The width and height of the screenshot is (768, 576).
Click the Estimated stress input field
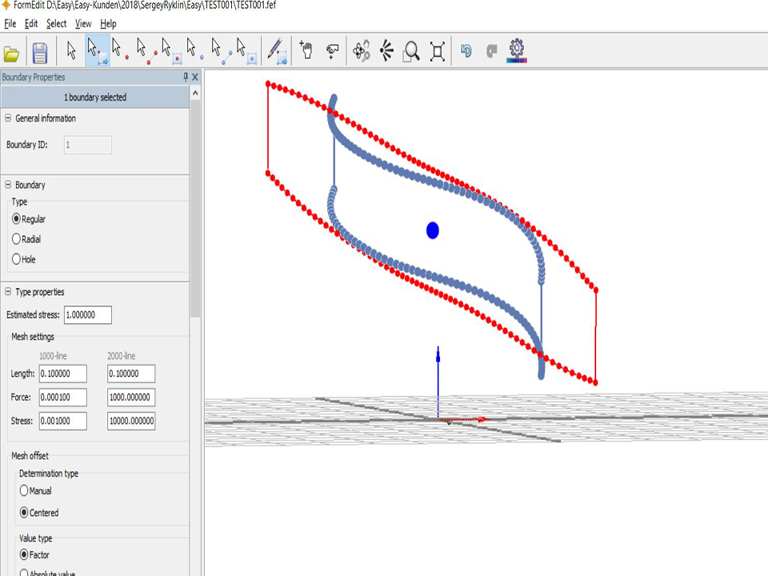pos(88,315)
